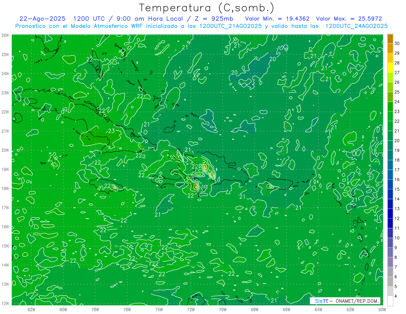
Task: Click the '62W' longitude label
Action: 350,309
